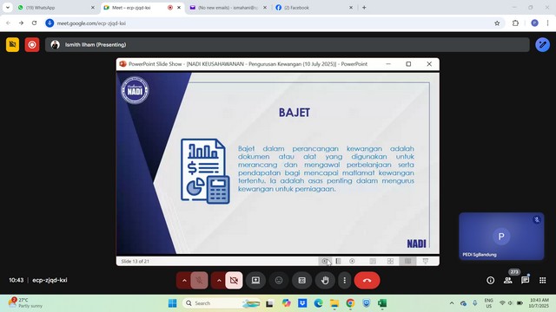The image size is (556, 312).
Task: Open the tab search dropdown arrow
Action: [8, 8]
